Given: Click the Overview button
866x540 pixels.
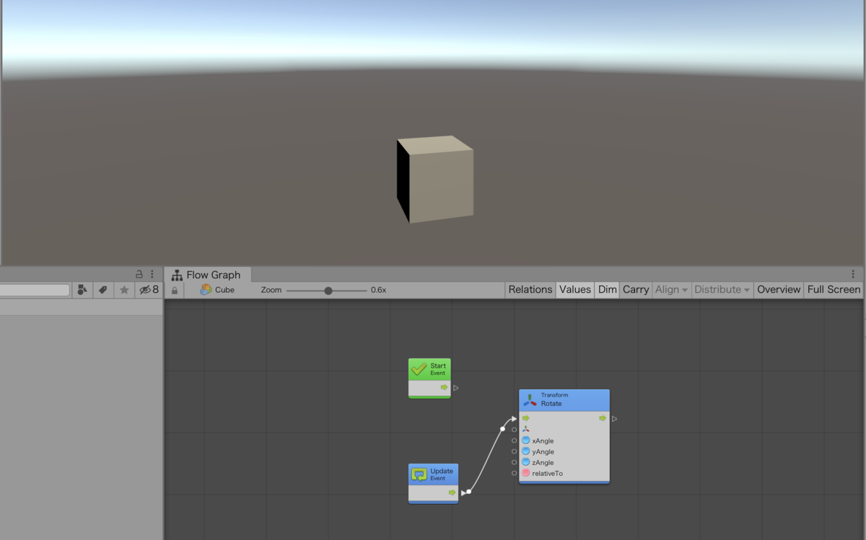Looking at the screenshot, I should point(779,289).
